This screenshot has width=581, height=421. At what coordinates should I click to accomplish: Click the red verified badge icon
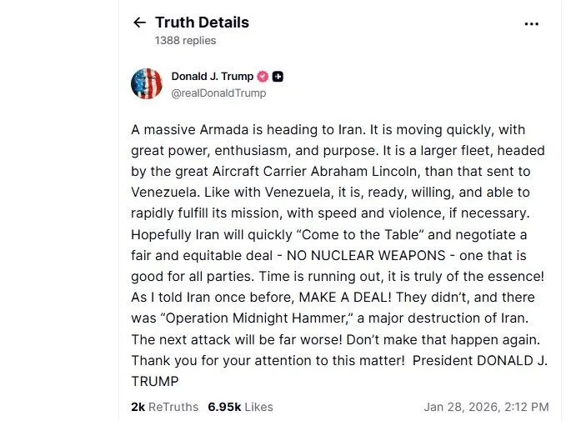coord(263,77)
